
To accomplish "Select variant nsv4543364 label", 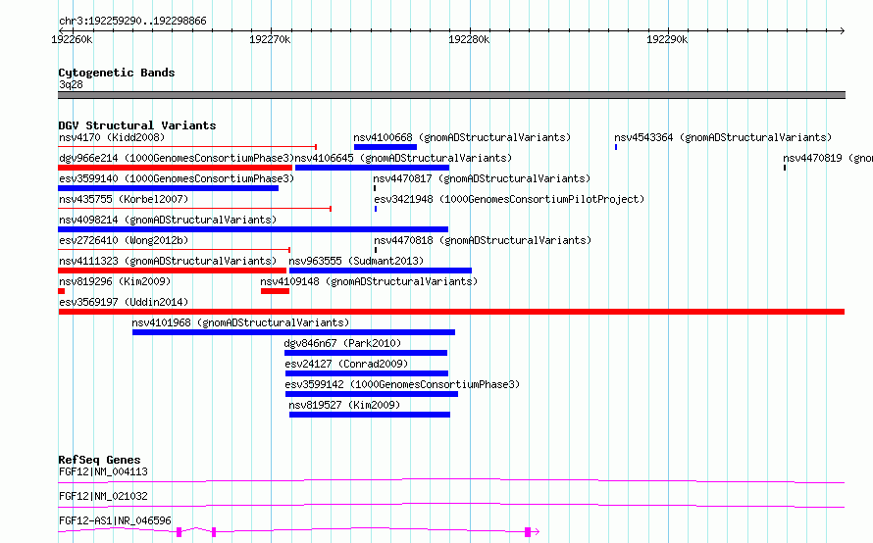I will click(723, 137).
